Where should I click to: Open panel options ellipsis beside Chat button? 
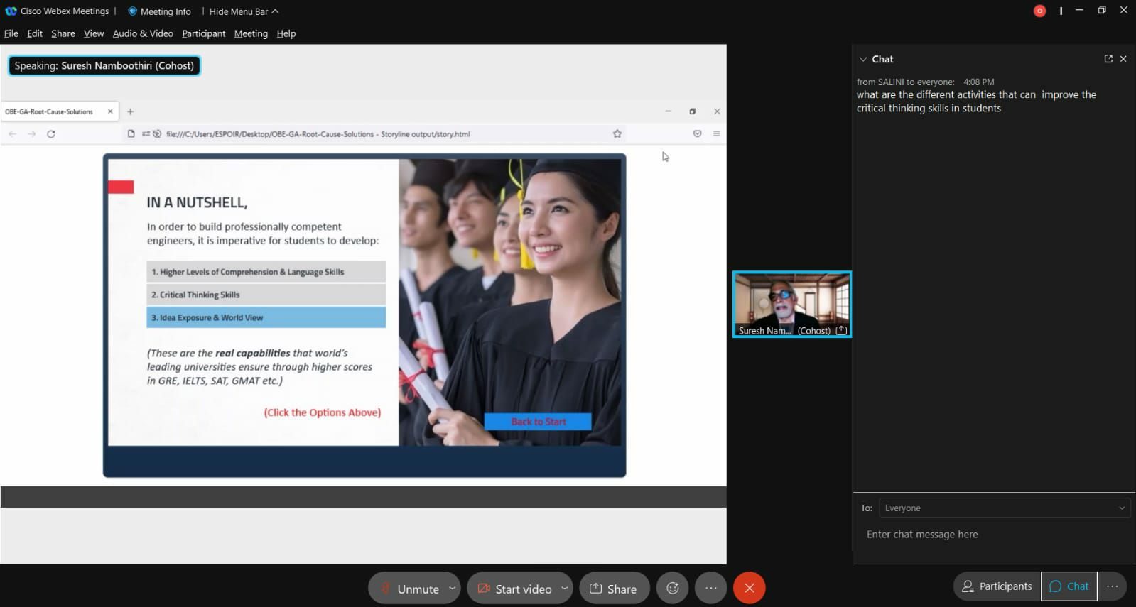pos(1113,586)
